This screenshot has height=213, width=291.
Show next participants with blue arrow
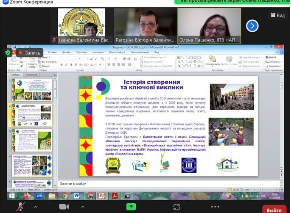pyautogui.click(x=252, y=26)
